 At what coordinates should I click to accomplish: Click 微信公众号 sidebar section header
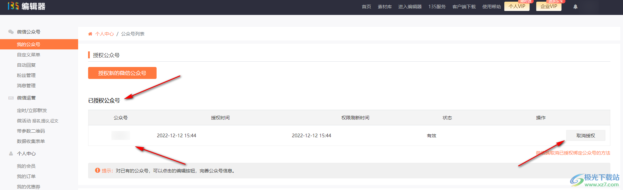coord(29,32)
